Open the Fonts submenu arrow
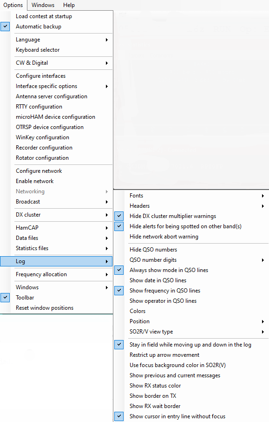Image resolution: width=269 pixels, height=422 pixels. (263, 196)
